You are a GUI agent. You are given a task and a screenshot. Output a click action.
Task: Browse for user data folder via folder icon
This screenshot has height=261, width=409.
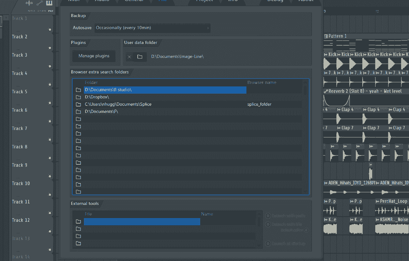point(140,57)
